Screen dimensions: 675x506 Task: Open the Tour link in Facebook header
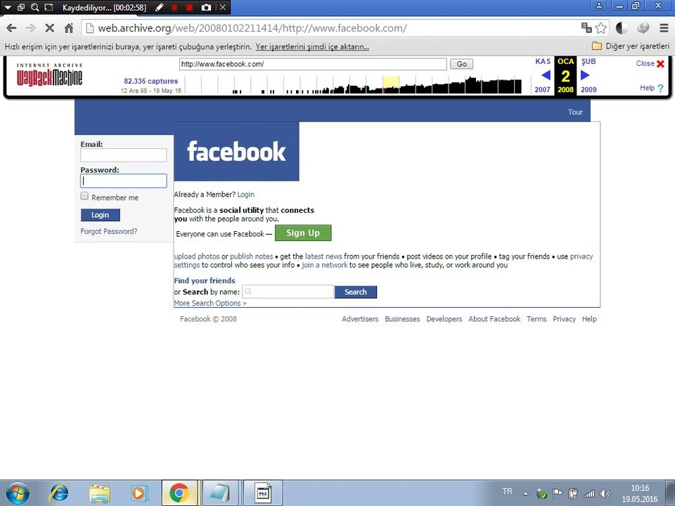pyautogui.click(x=575, y=112)
